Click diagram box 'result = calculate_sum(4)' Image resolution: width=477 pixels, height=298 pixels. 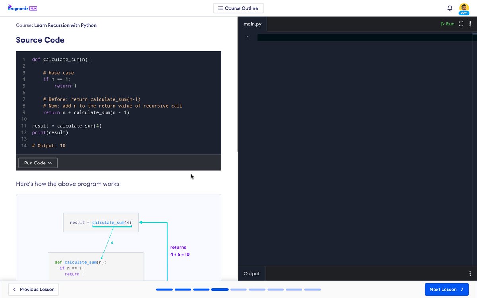click(x=101, y=223)
